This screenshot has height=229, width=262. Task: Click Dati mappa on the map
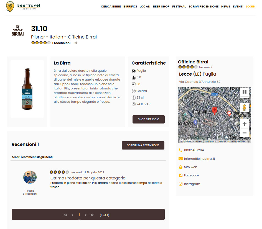point(210,141)
